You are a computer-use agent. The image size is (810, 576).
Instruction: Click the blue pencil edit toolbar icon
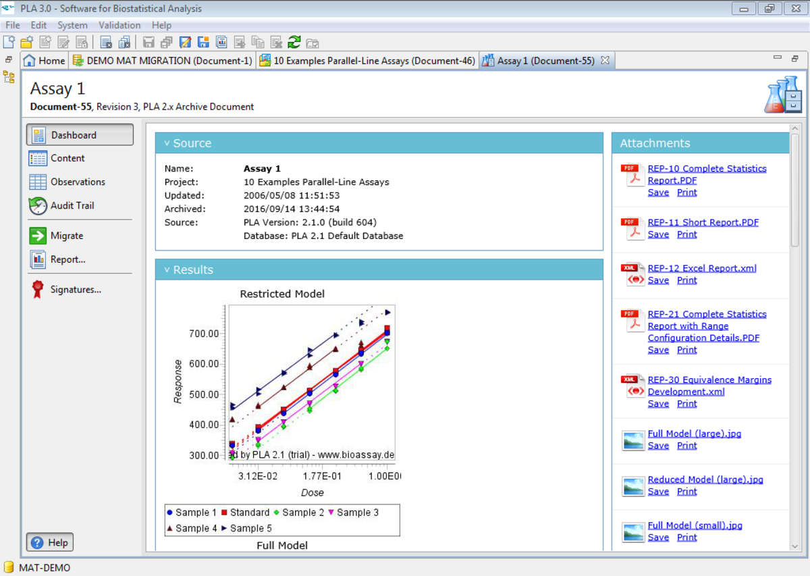(185, 42)
